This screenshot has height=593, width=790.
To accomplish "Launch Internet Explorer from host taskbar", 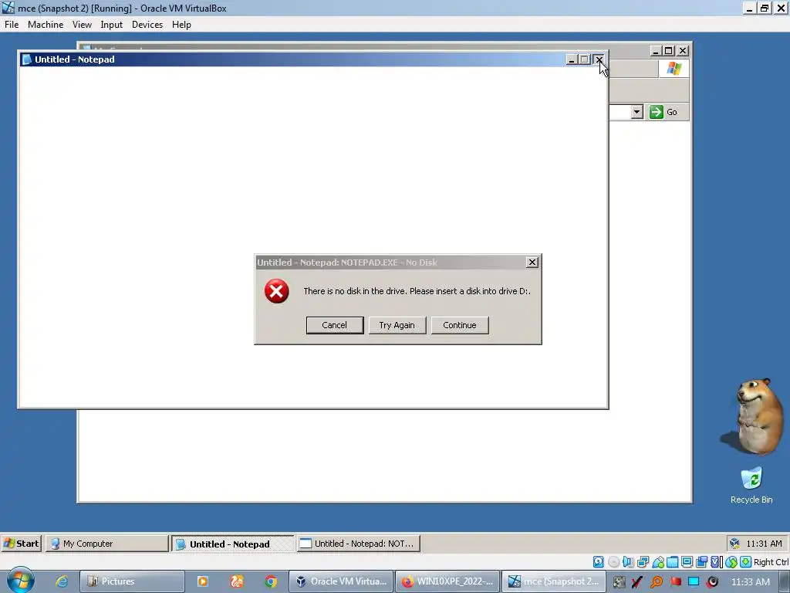I will [62, 581].
